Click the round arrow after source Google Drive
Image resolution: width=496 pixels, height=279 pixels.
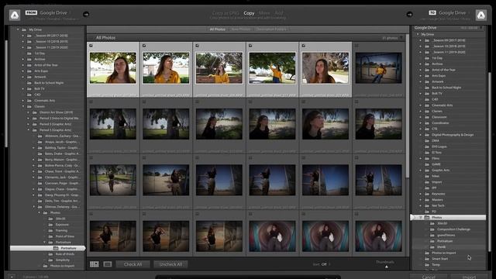coord(86,14)
